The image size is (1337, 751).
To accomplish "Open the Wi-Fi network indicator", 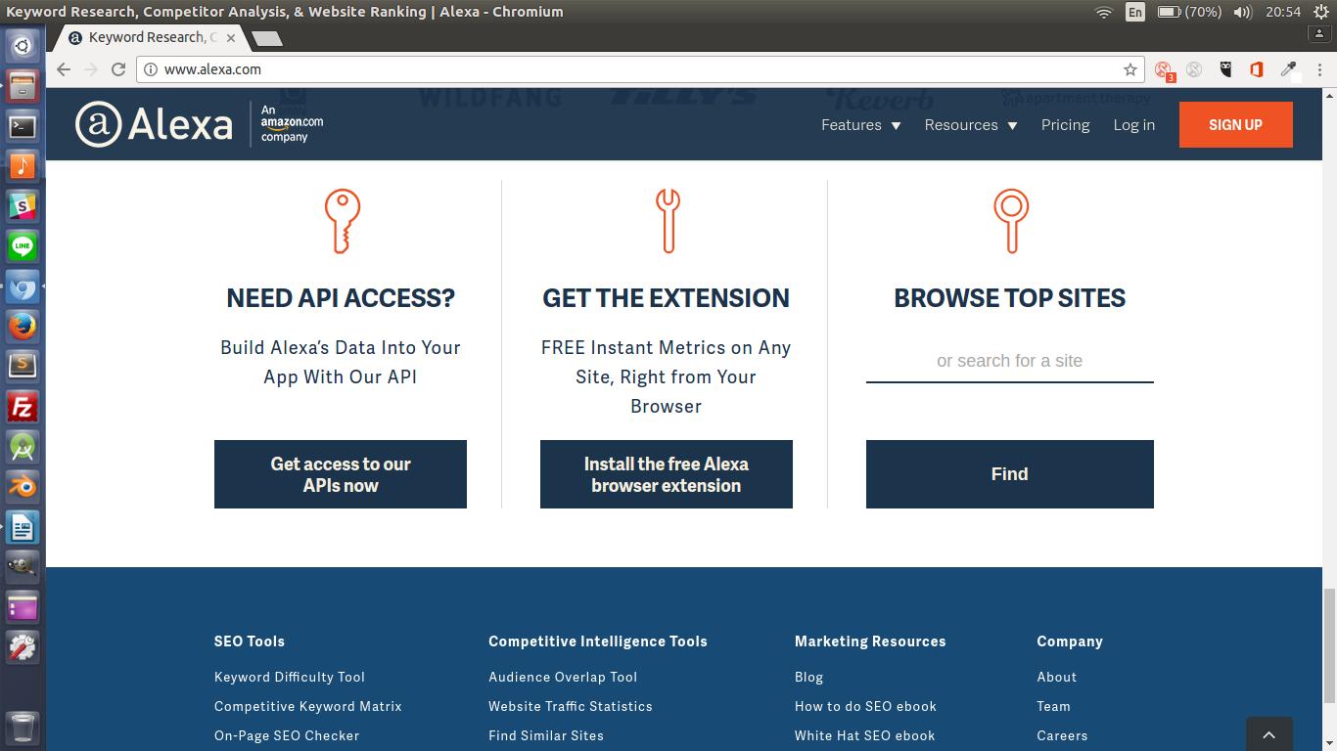I will (x=1104, y=12).
